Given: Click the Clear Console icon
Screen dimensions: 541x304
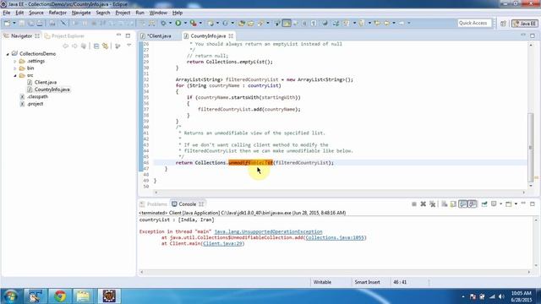Looking at the screenshot, I should (x=444, y=204).
